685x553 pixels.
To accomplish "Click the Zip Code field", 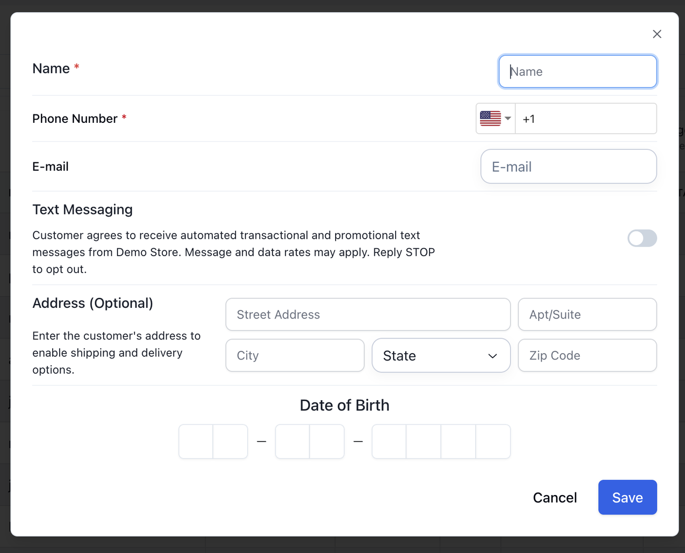I will pyautogui.click(x=587, y=356).
